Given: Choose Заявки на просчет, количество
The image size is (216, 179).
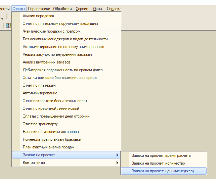Looking at the screenshot, I should [164, 163].
